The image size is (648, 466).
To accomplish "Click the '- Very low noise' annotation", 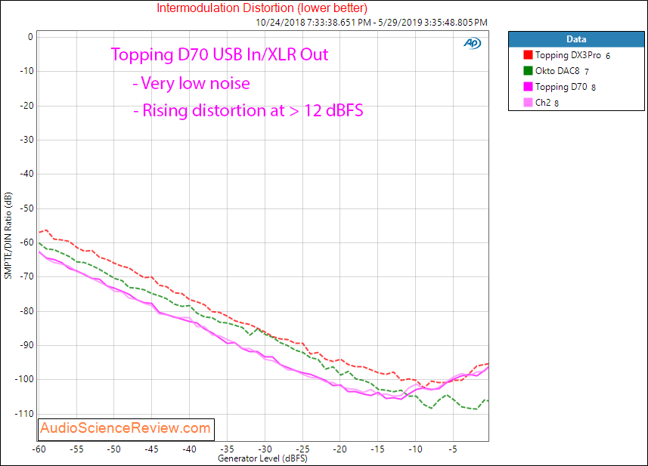I will coord(191,83).
